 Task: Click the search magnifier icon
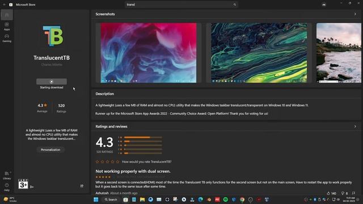point(234,5)
